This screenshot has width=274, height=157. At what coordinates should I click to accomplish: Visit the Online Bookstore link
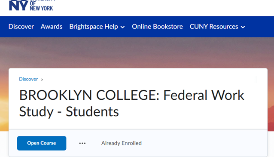[157, 27]
